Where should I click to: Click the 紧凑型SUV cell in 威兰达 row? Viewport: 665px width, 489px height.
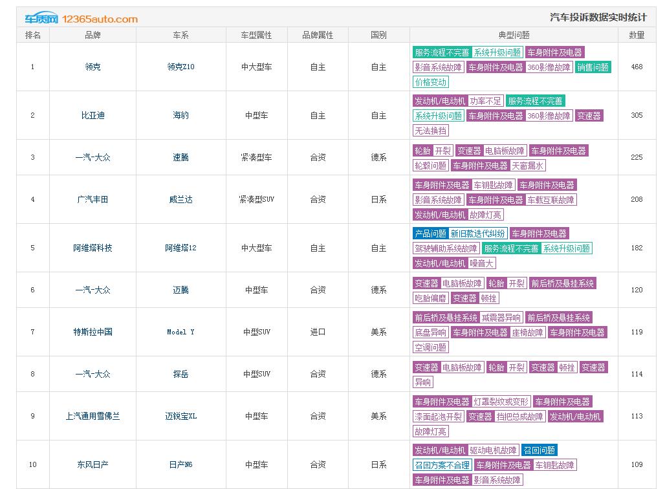point(256,199)
